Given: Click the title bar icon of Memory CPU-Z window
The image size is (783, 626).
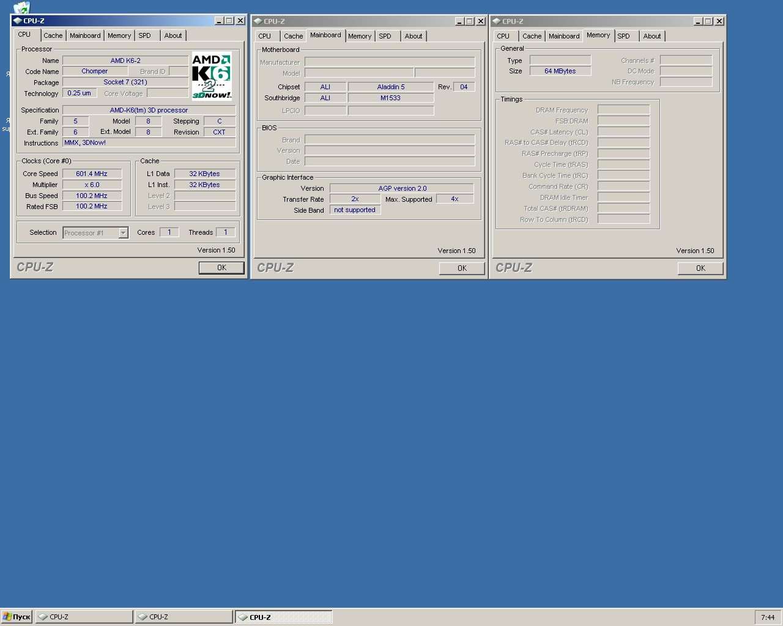Looking at the screenshot, I should click(x=496, y=21).
